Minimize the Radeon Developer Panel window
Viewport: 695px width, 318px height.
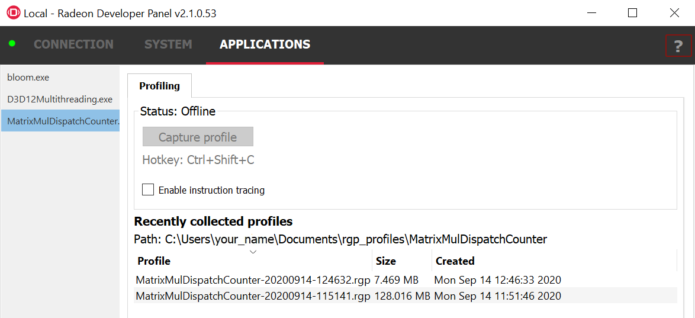[x=591, y=13]
